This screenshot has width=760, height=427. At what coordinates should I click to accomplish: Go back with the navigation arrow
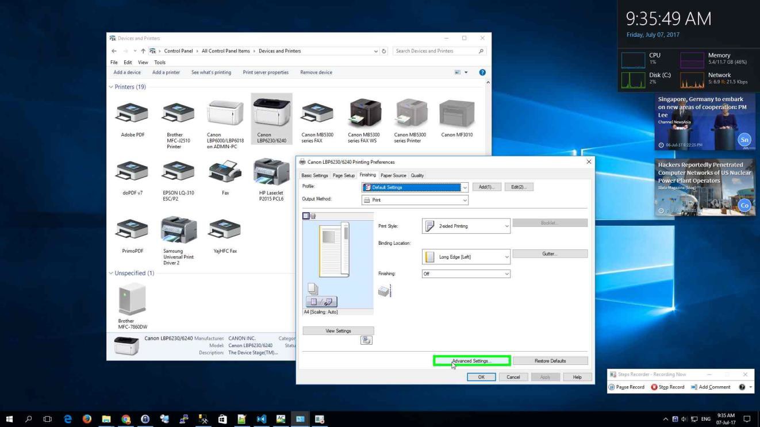[x=114, y=51]
